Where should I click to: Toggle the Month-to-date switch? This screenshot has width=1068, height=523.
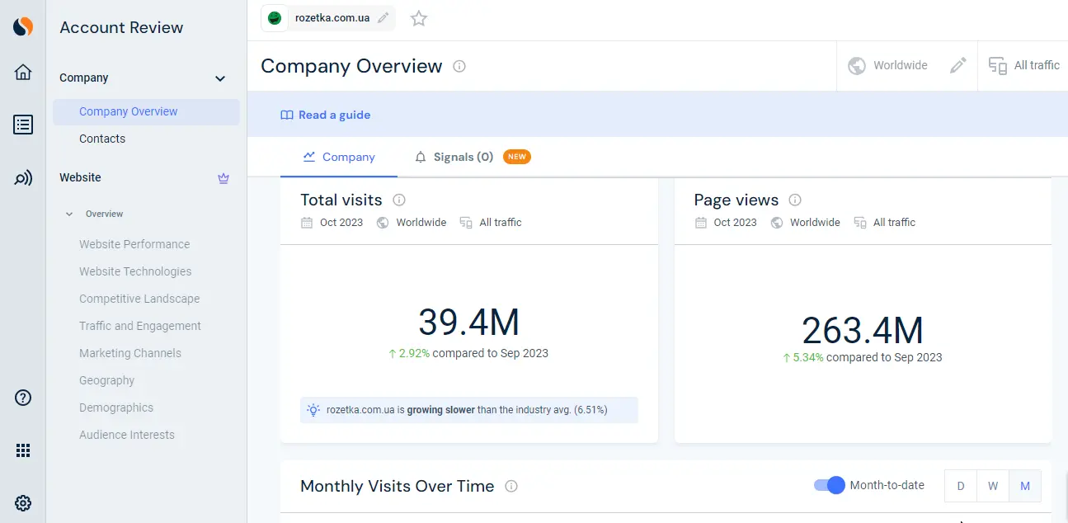[830, 485]
